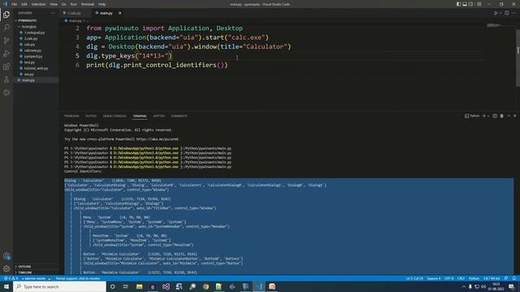Open editor more actions ellipsis

(514, 13)
